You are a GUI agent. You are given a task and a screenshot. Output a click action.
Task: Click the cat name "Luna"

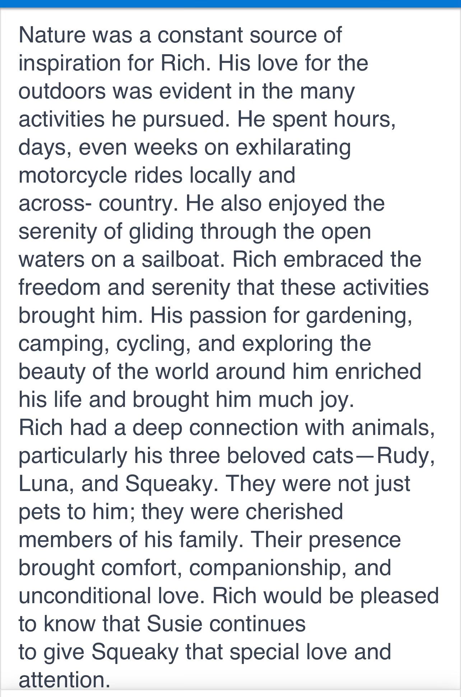[43, 484]
